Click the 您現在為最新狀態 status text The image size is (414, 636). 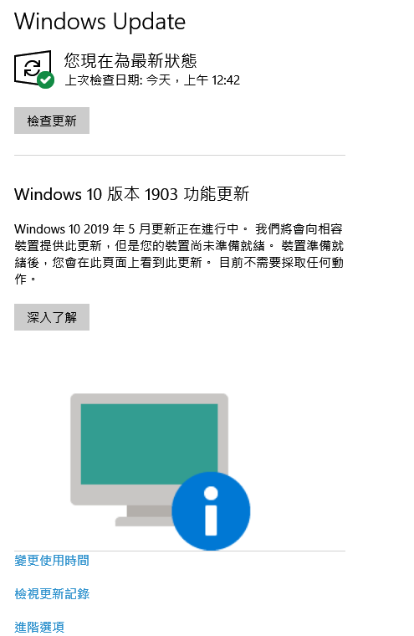tap(130, 61)
